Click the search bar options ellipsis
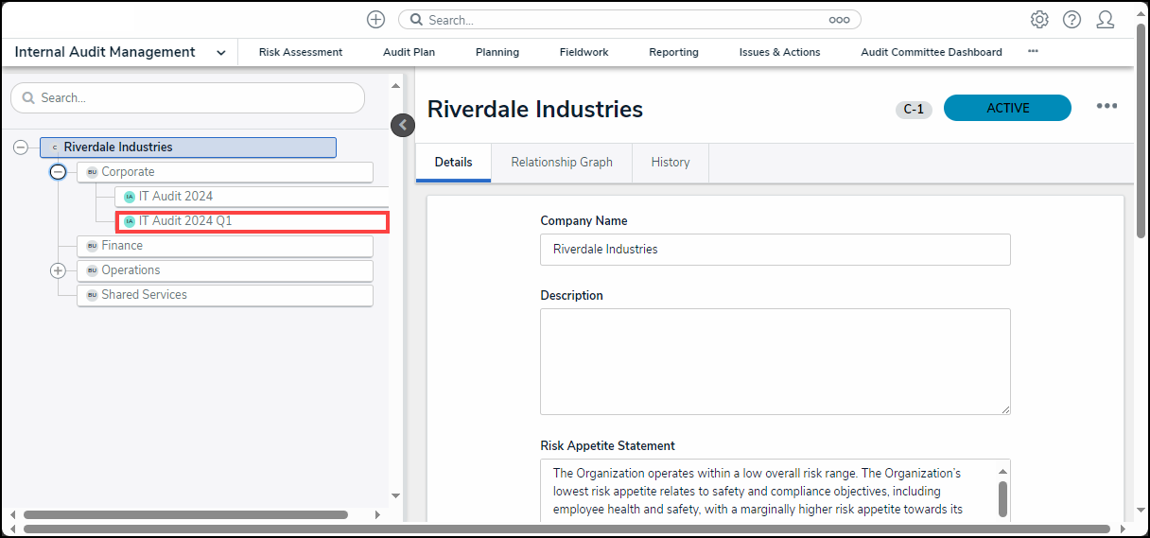Screen dimensions: 1150x538 [x=839, y=20]
